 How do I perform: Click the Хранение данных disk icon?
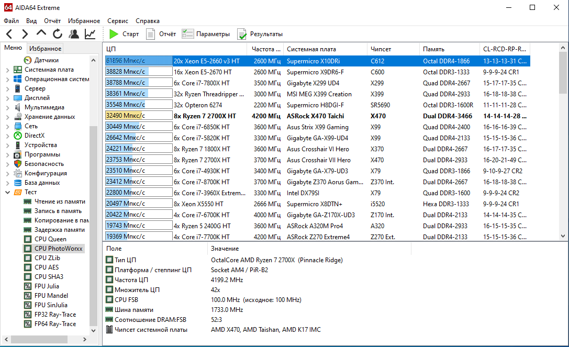click(x=17, y=117)
